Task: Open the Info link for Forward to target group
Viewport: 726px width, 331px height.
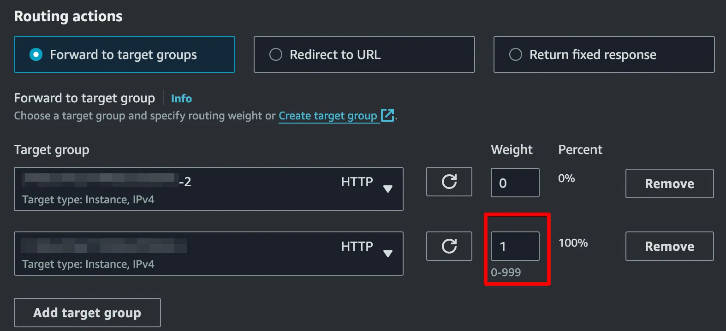Action: [181, 98]
